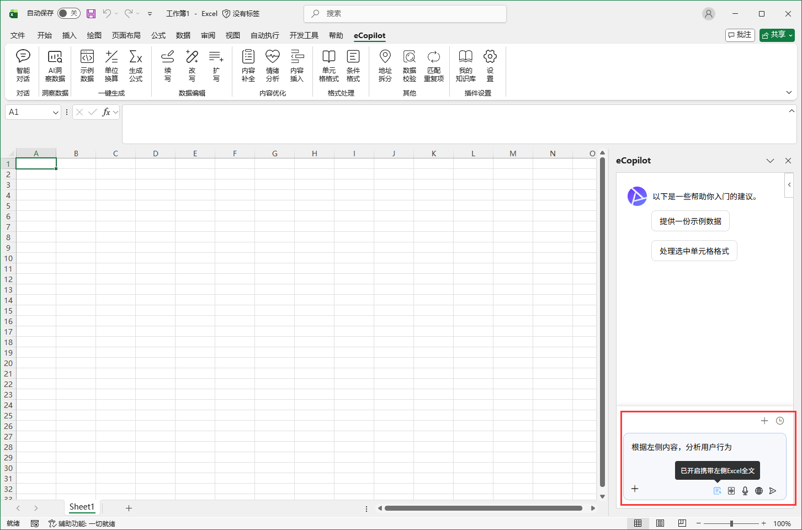
Task: Open the 情绪分析 sentiment analysis tool
Action: click(x=273, y=65)
